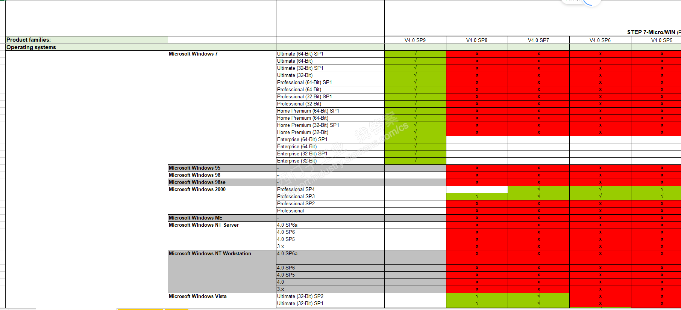Image resolution: width=681 pixels, height=310 pixels.
Task: Click the "STEP 7-Micro/WIN" header cell
Action: click(532, 18)
